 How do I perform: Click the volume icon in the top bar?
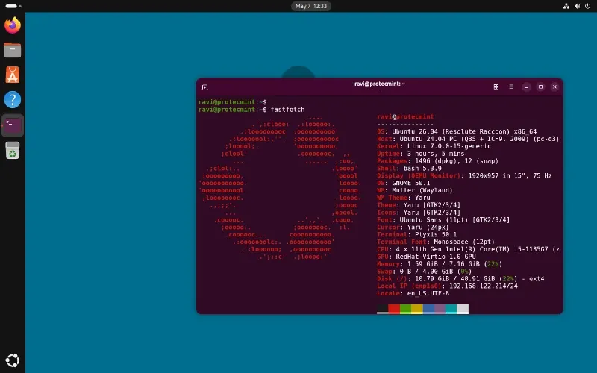(x=577, y=6)
